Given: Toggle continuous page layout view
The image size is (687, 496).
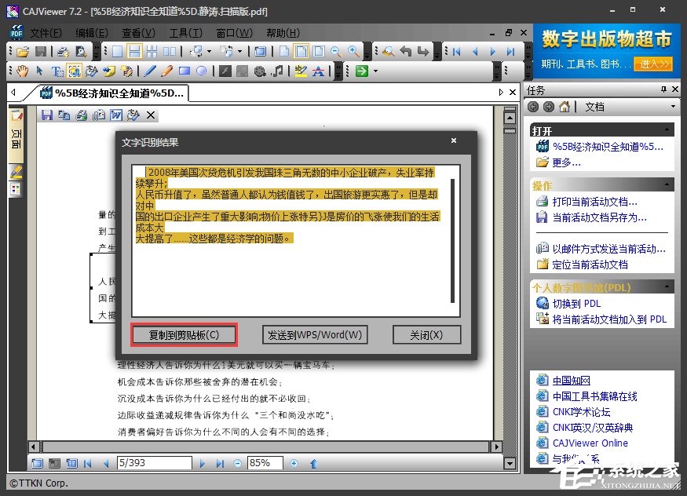Looking at the screenshot, I should coord(134,52).
